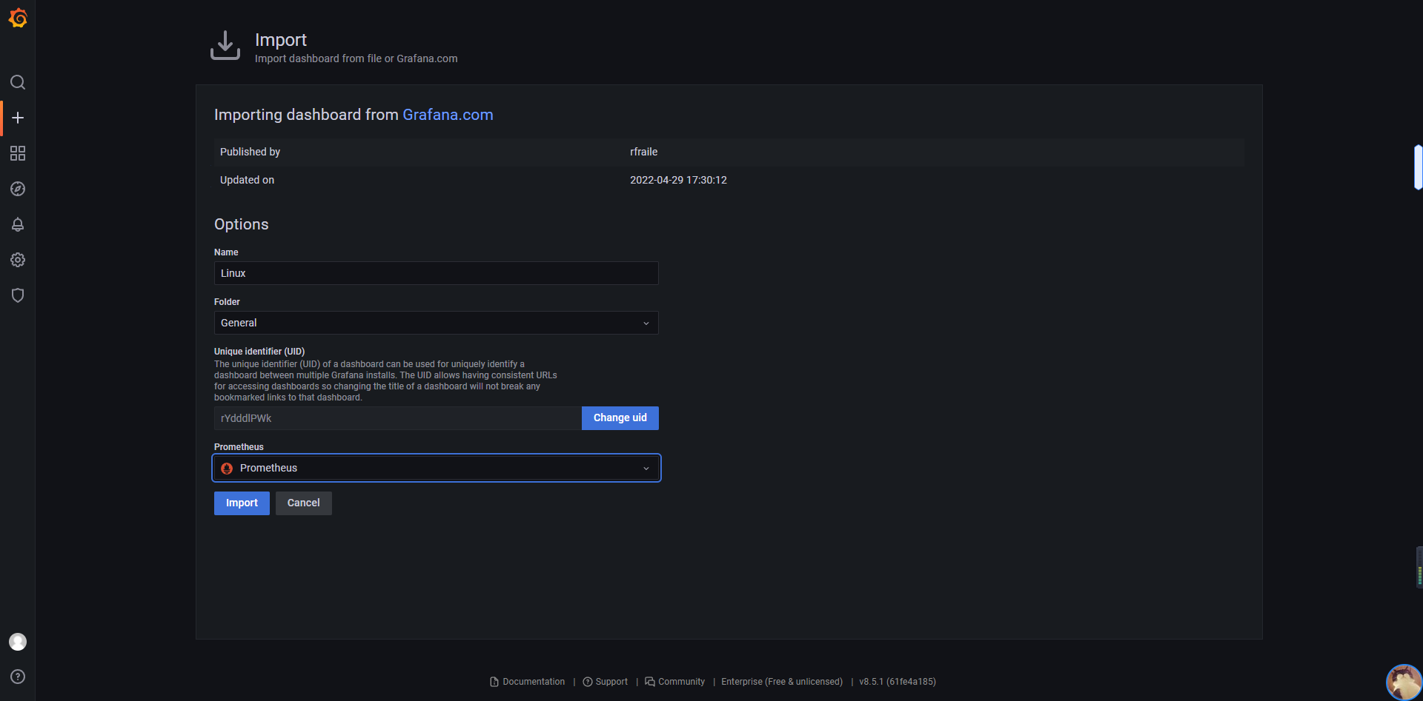1423x701 pixels.
Task: Open the Search dashboards icon
Action: (x=18, y=82)
